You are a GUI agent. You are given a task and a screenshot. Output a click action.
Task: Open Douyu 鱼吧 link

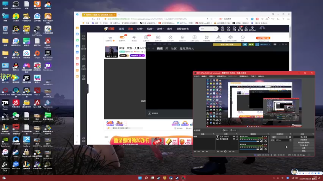point(170,29)
